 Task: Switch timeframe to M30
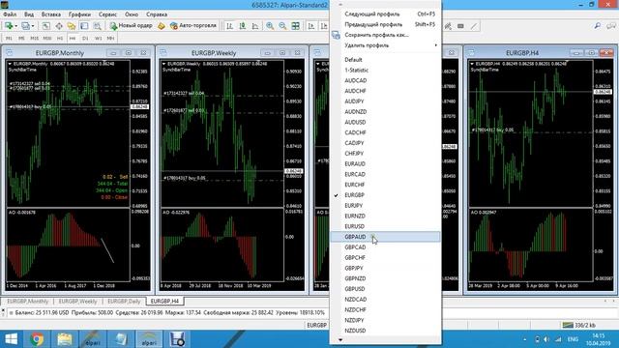[47, 39]
